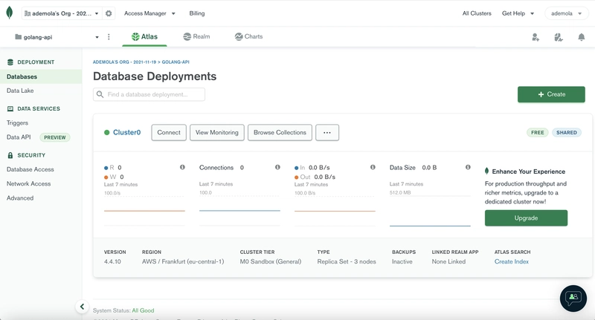
Task: Open the ademola's Org organization dropdown
Action: click(x=62, y=13)
